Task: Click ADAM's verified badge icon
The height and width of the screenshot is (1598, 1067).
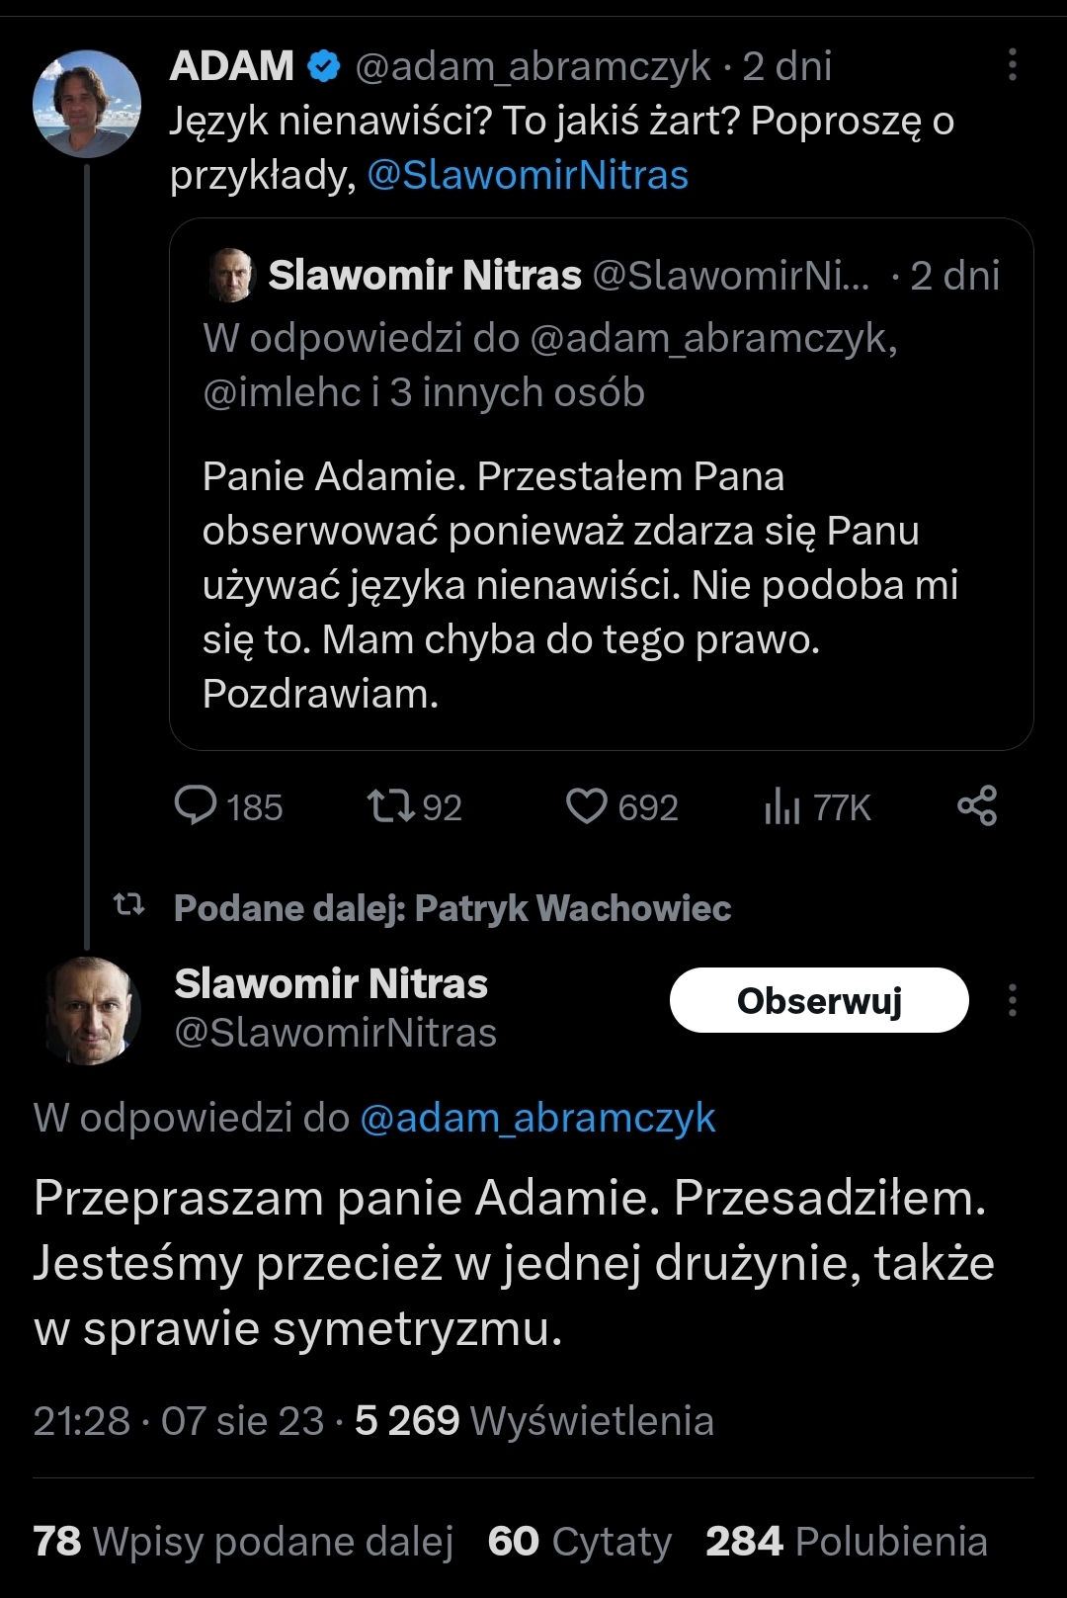Action: tap(324, 66)
